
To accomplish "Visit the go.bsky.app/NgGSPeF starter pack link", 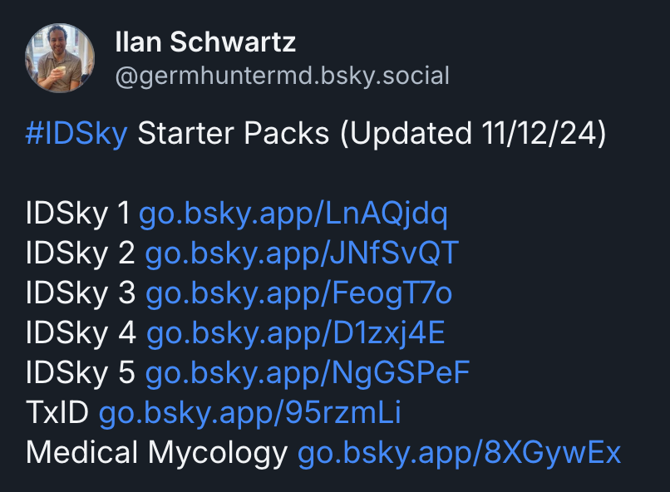I will click(x=308, y=373).
